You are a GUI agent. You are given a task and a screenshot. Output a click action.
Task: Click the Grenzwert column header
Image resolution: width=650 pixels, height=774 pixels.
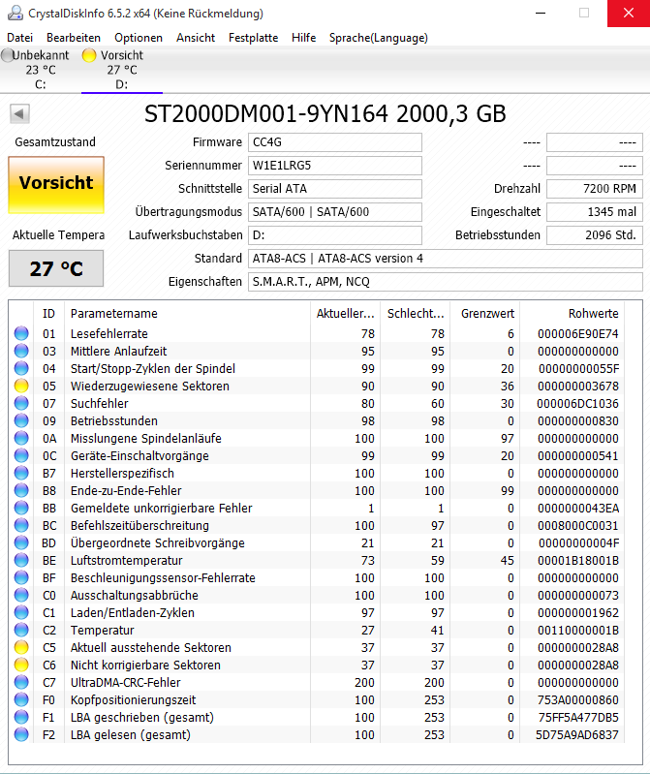484,314
